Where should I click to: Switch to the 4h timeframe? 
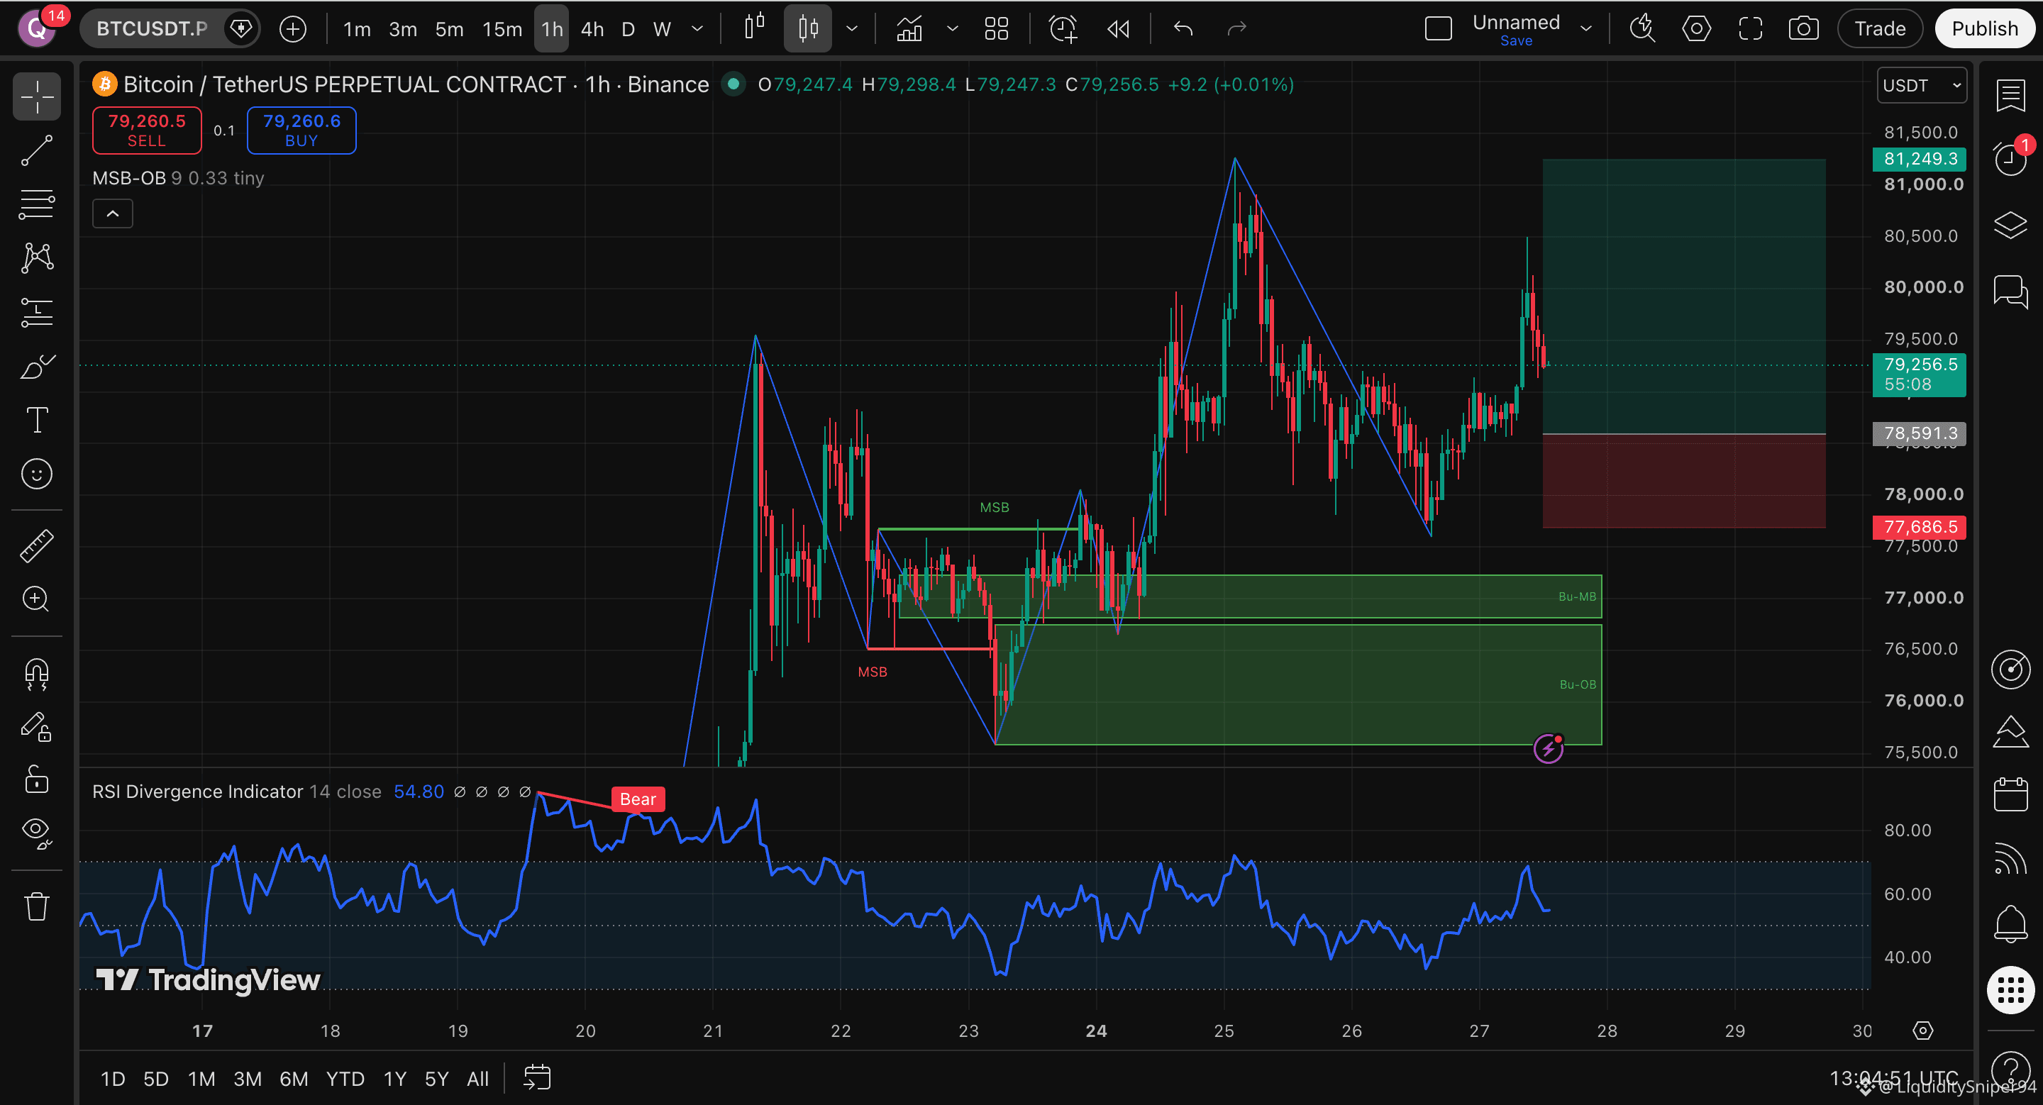pos(592,29)
